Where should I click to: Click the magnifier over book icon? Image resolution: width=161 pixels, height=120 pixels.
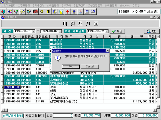click(x=29, y=11)
